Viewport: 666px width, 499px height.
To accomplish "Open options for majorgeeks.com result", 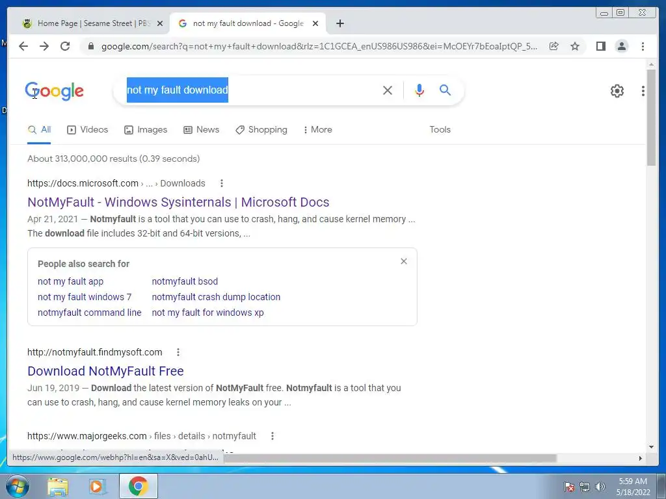I will 273,436.
